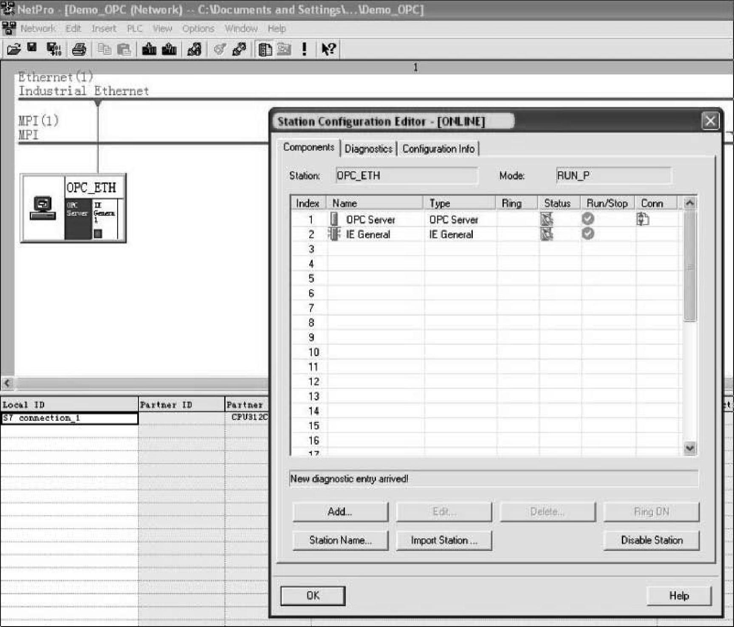The width and height of the screenshot is (734, 627).
Task: Click the component list vertical scrollbar thumb
Action: (x=690, y=266)
